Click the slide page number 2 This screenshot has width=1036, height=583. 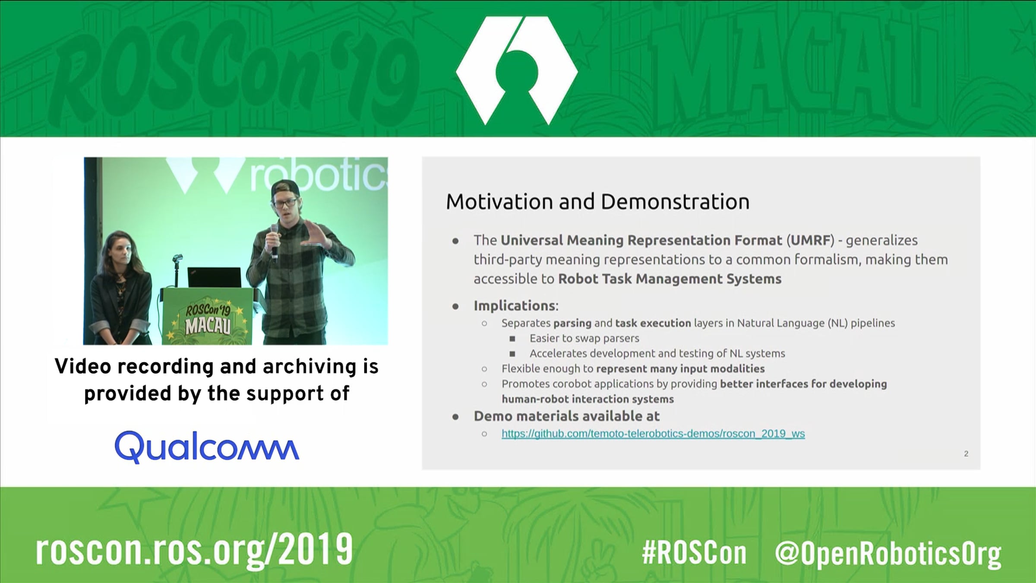[966, 453]
